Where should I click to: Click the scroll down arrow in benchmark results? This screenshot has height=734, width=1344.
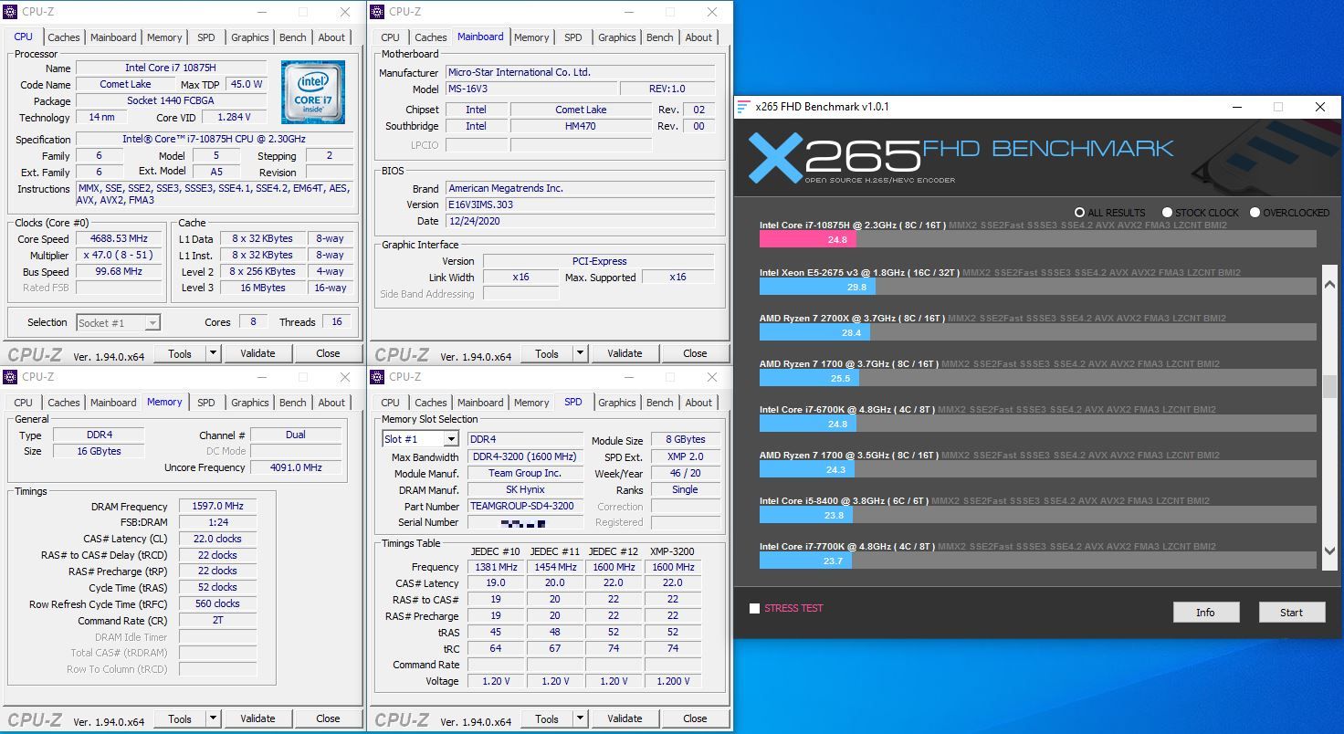(x=1329, y=551)
